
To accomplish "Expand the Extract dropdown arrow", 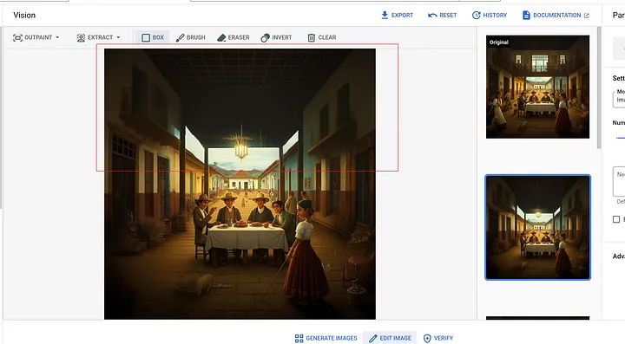I will coord(118,37).
